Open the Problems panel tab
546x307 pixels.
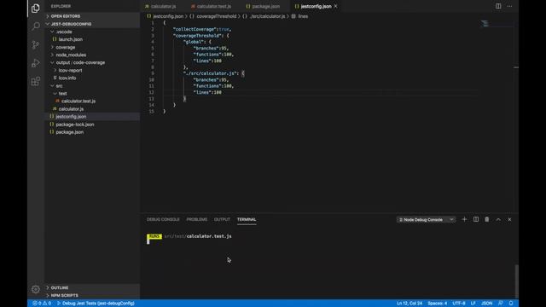point(197,219)
